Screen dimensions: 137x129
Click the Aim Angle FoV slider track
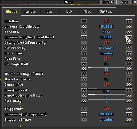click(x=106, y=68)
